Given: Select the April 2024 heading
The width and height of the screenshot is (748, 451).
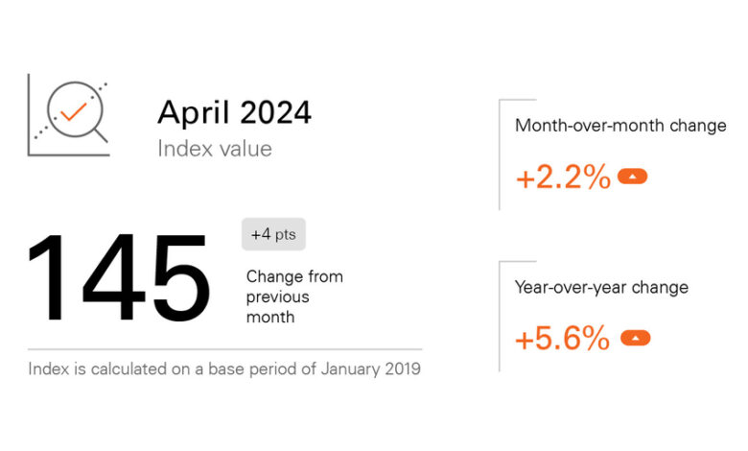Looking at the screenshot, I should (234, 112).
